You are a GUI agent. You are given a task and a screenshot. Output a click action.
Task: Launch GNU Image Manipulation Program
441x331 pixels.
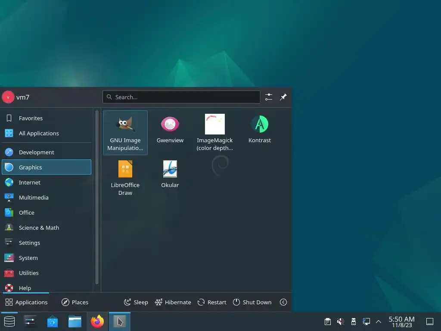tap(125, 133)
